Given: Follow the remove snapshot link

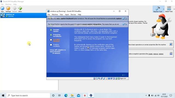Looking at the screenshot, I should point(156,54).
